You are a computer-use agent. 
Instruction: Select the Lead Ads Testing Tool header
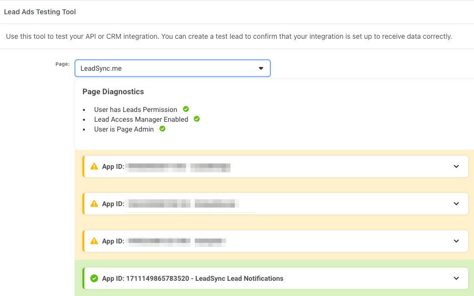coord(40,11)
